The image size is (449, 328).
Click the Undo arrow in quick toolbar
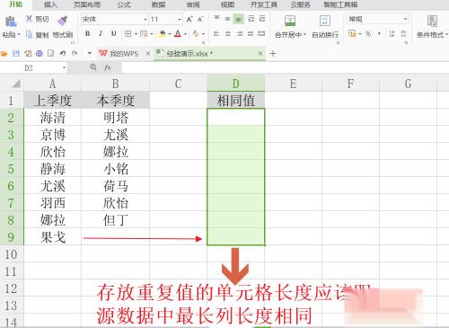coord(63,54)
